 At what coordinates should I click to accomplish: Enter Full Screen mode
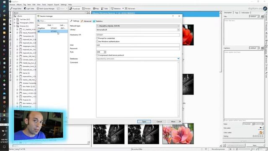(130, 8)
